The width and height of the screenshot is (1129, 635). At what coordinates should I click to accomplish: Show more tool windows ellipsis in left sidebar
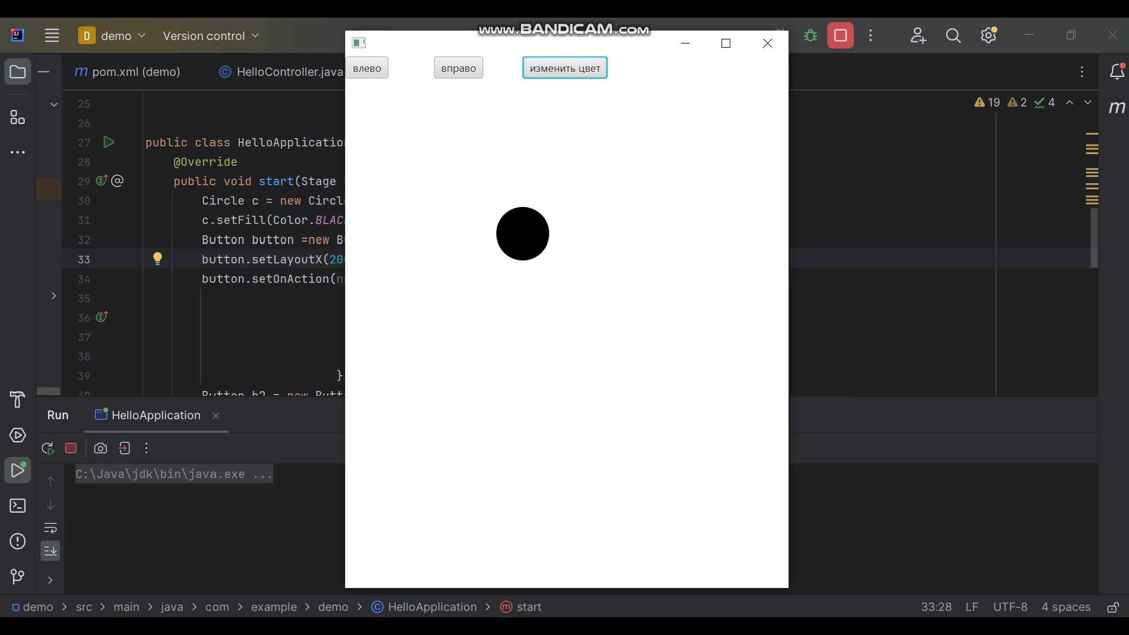click(x=18, y=152)
